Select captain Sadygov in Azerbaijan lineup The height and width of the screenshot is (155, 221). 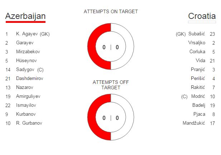point(30,70)
